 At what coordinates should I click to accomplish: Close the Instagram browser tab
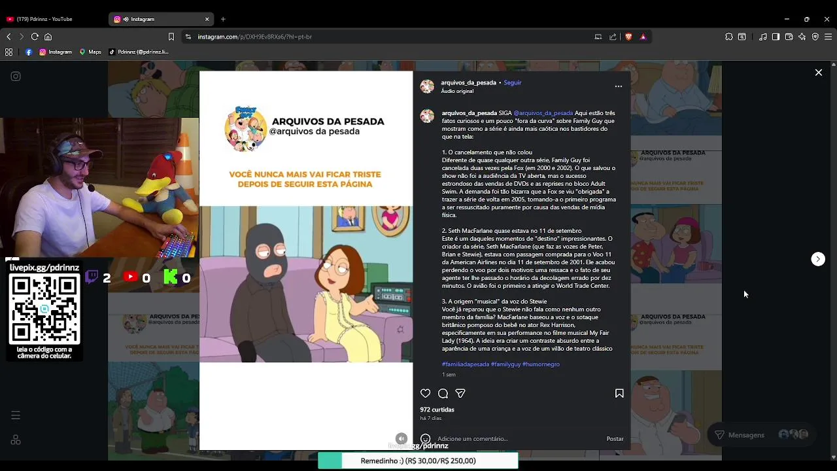207,19
